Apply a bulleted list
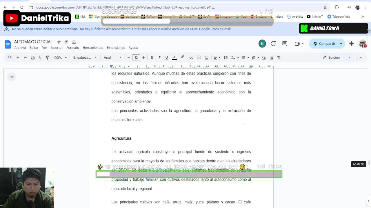This screenshot has height=208, width=371. pos(243,57)
